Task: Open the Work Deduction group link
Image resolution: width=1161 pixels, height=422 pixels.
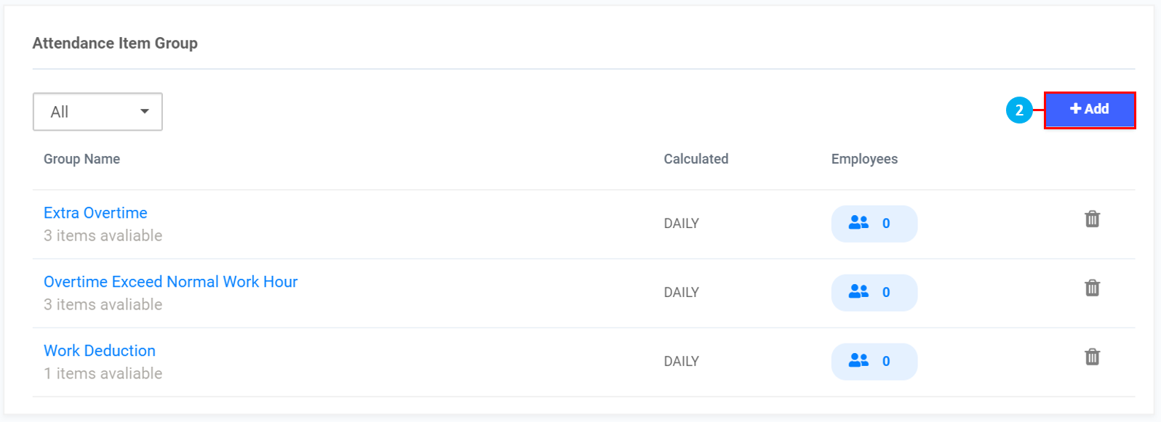Action: point(100,351)
